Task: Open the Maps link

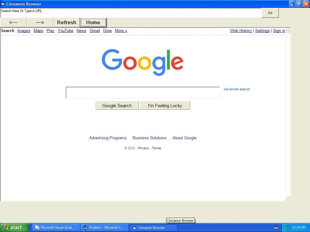Action: [38, 31]
